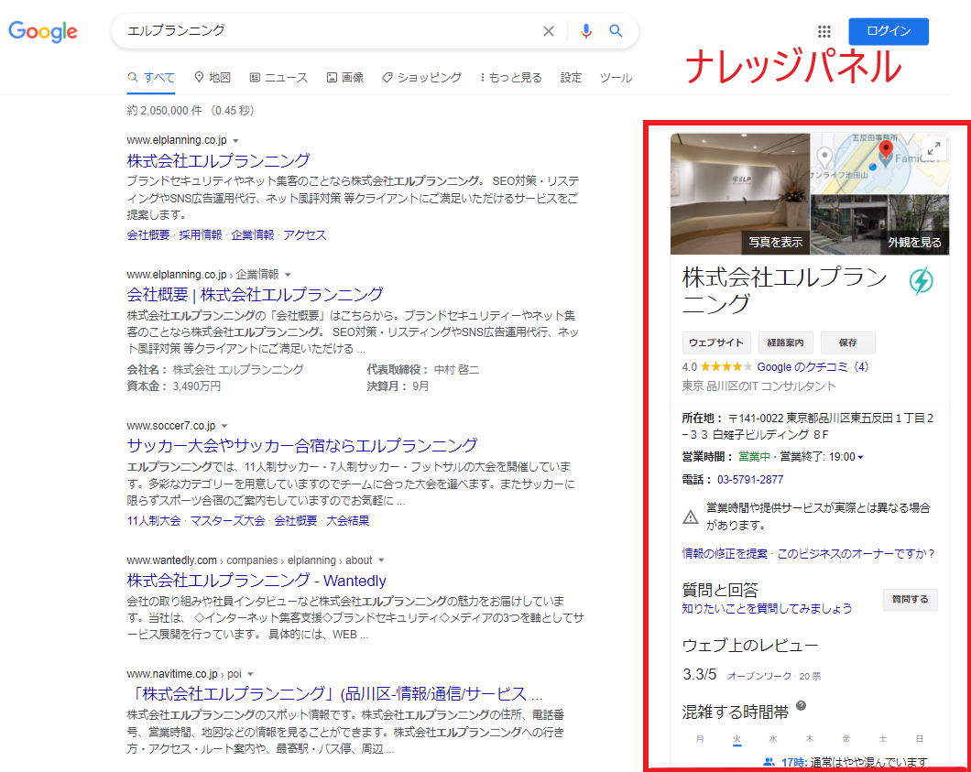
Task: Start voice search with microphone icon
Action: (x=586, y=31)
